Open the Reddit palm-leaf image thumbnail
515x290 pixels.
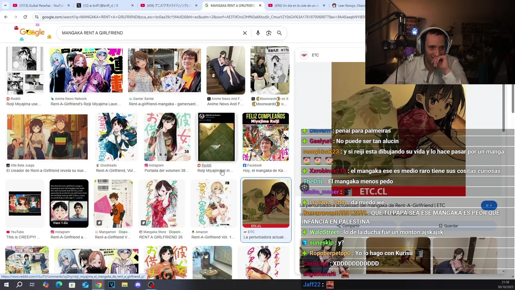coord(216,137)
